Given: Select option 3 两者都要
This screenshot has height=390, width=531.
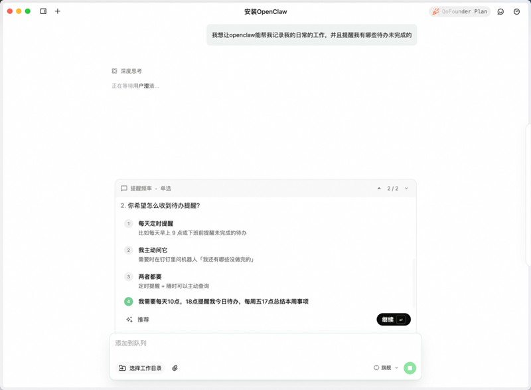Looking at the screenshot, I should [x=265, y=281].
